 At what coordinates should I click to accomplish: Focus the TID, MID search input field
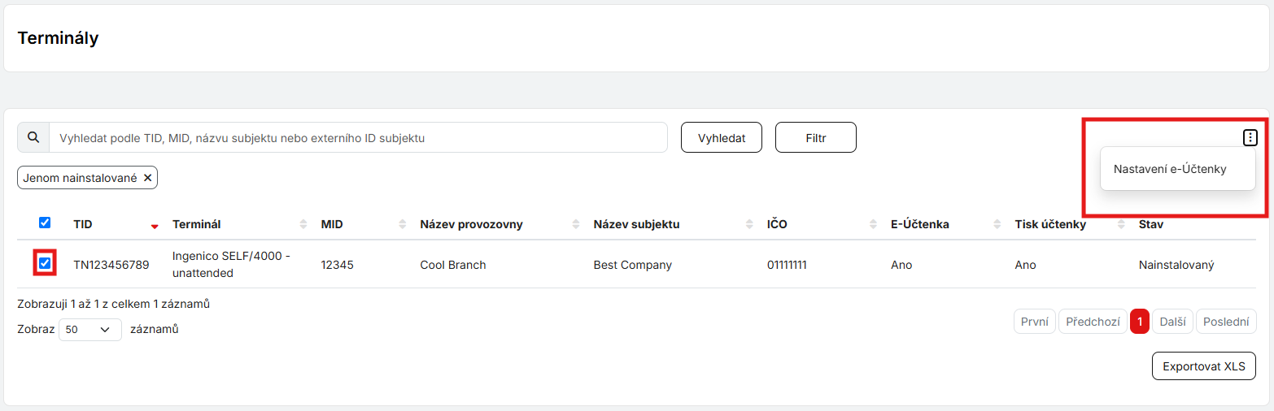pos(359,138)
